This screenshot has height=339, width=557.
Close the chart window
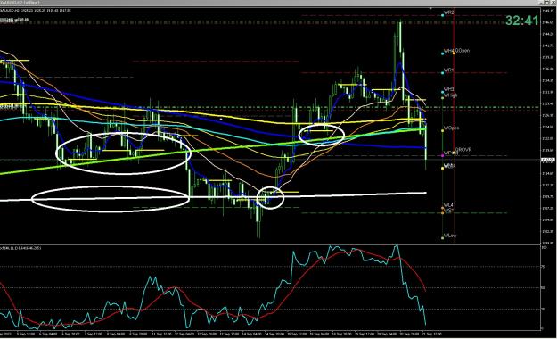553,2
